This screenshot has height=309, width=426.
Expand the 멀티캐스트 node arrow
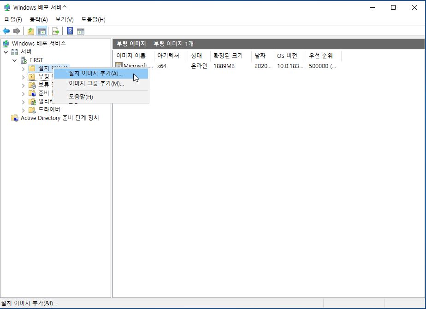click(x=24, y=102)
